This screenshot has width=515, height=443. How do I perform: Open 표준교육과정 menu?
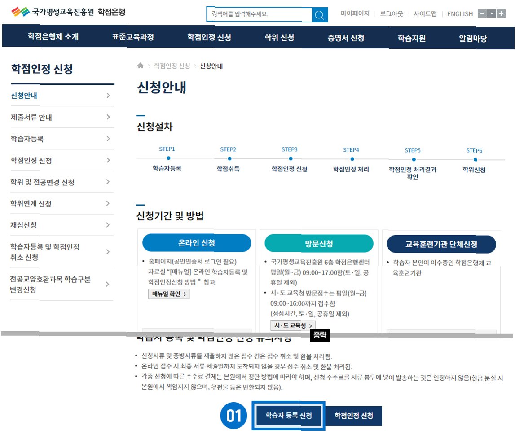[x=133, y=37]
